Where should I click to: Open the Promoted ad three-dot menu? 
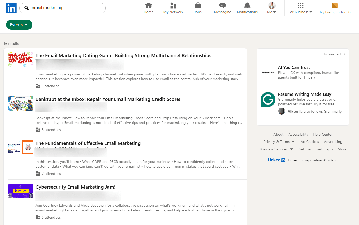[x=345, y=54]
